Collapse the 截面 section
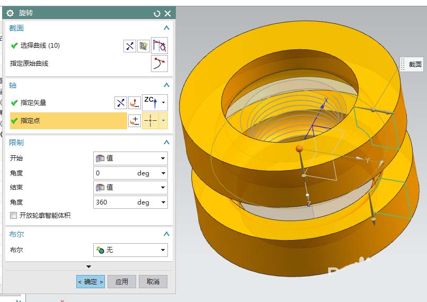 tap(166, 28)
